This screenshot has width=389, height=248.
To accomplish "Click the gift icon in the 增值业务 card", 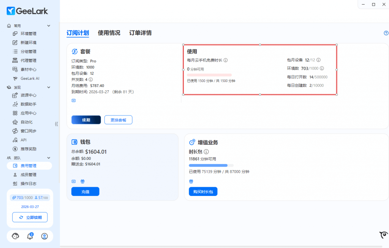I will coord(191,182).
